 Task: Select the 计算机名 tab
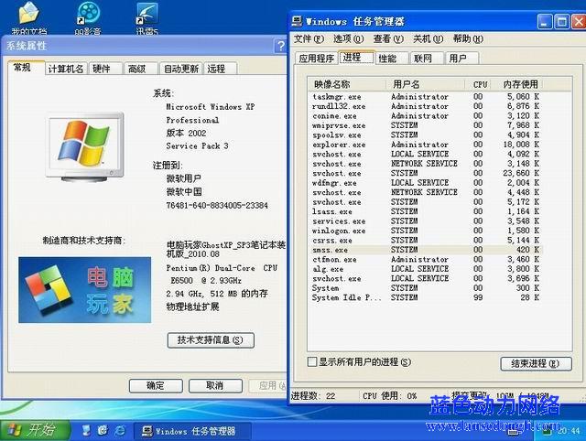click(66, 69)
